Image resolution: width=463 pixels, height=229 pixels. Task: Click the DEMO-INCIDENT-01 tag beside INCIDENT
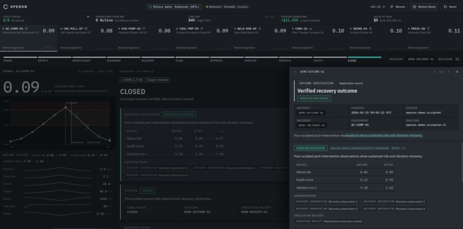point(420,59)
